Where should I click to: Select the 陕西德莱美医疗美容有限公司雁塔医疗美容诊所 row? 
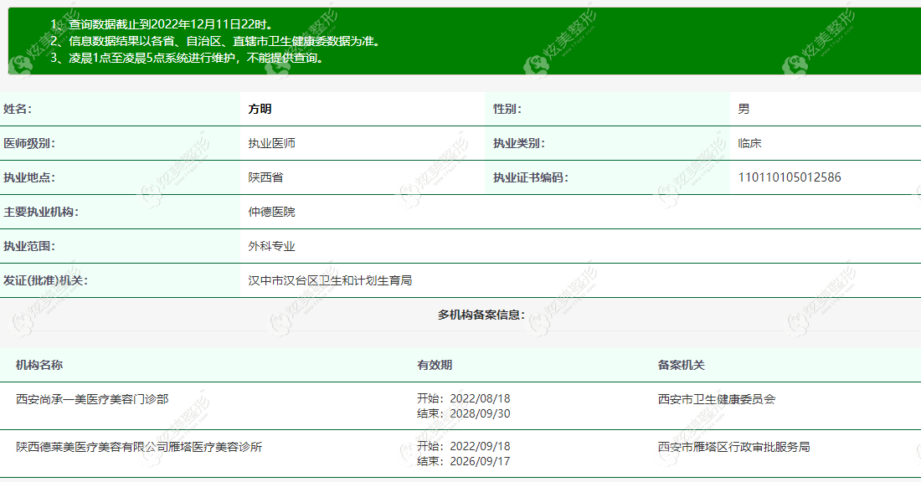point(460,454)
